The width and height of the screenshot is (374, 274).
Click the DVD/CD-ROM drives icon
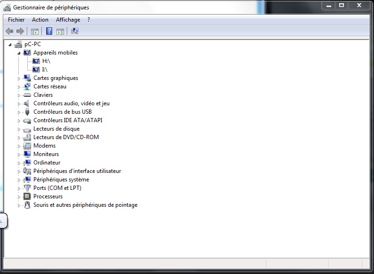27,137
